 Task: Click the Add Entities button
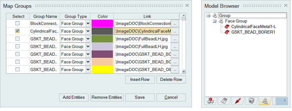(74, 97)
